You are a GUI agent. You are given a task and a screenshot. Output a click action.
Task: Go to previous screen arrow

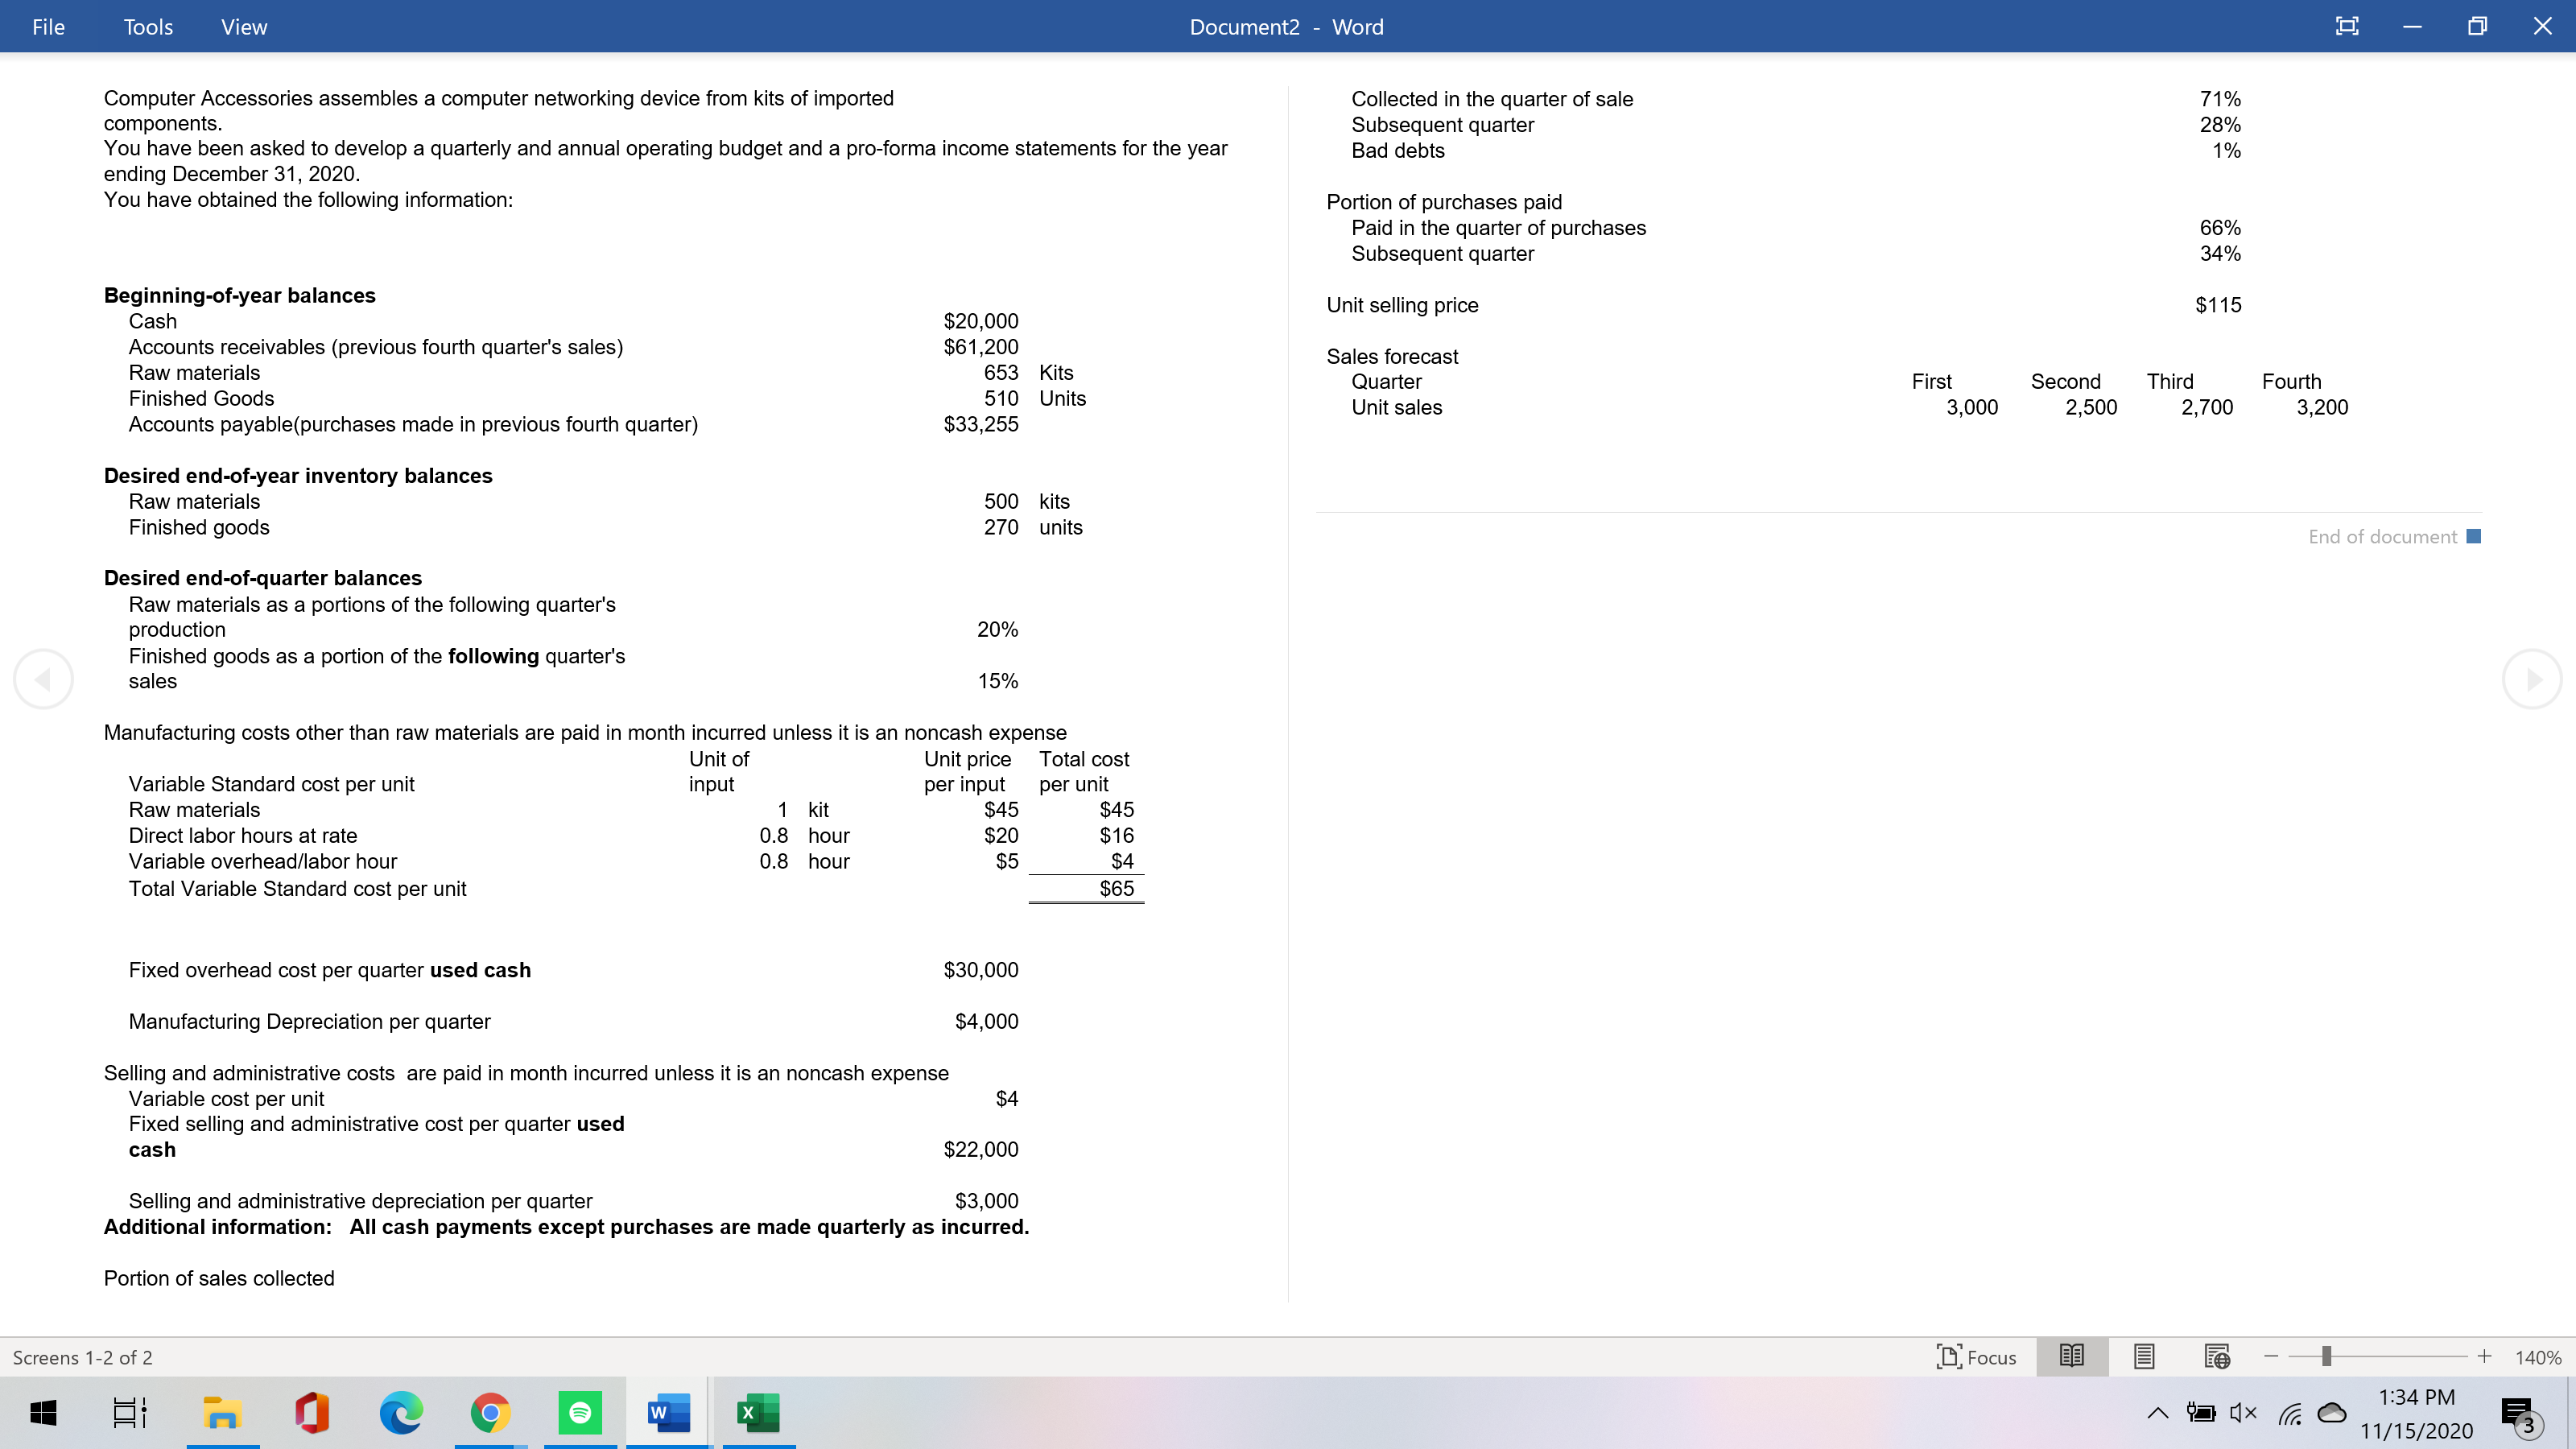pos(43,679)
